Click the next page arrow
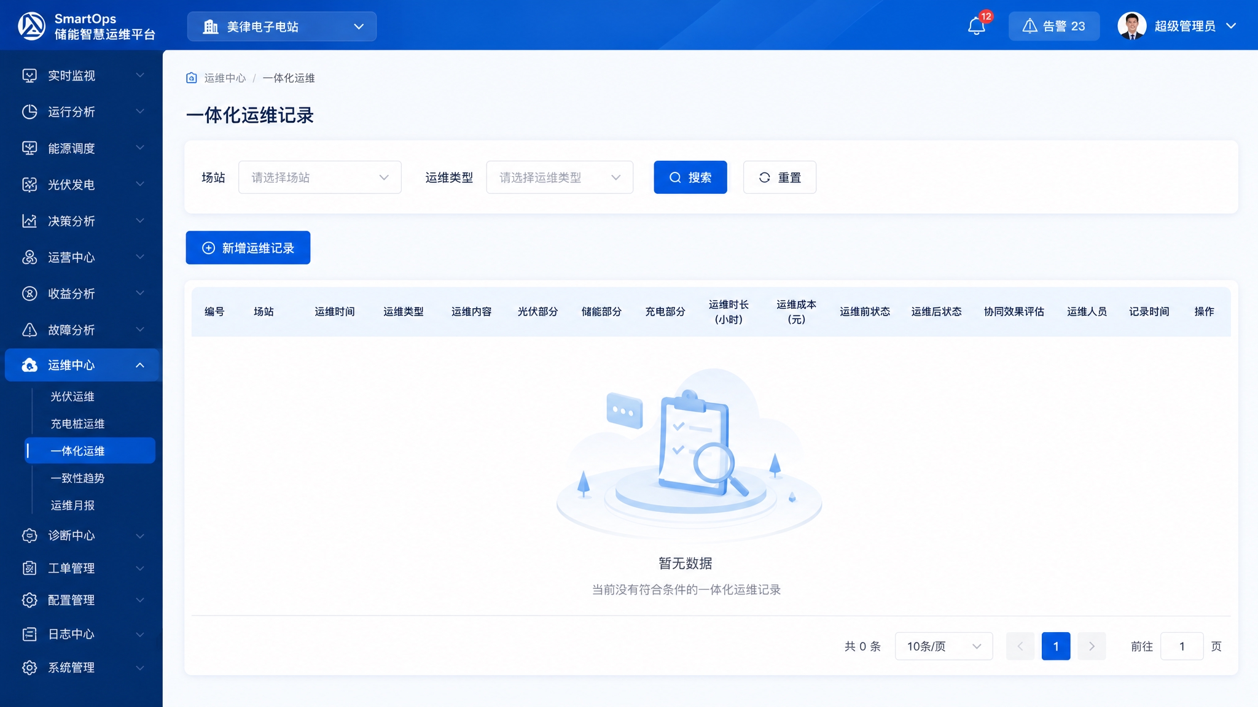1258x707 pixels. pos(1092,646)
